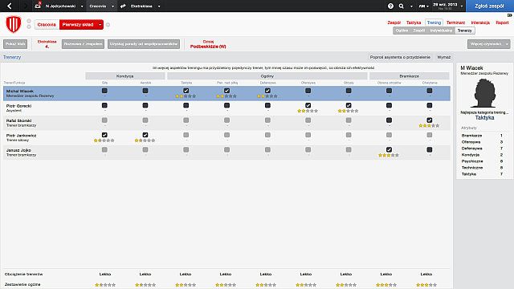
Task: Click Uzyskaj porady od współpracowników button
Action: 144,44
